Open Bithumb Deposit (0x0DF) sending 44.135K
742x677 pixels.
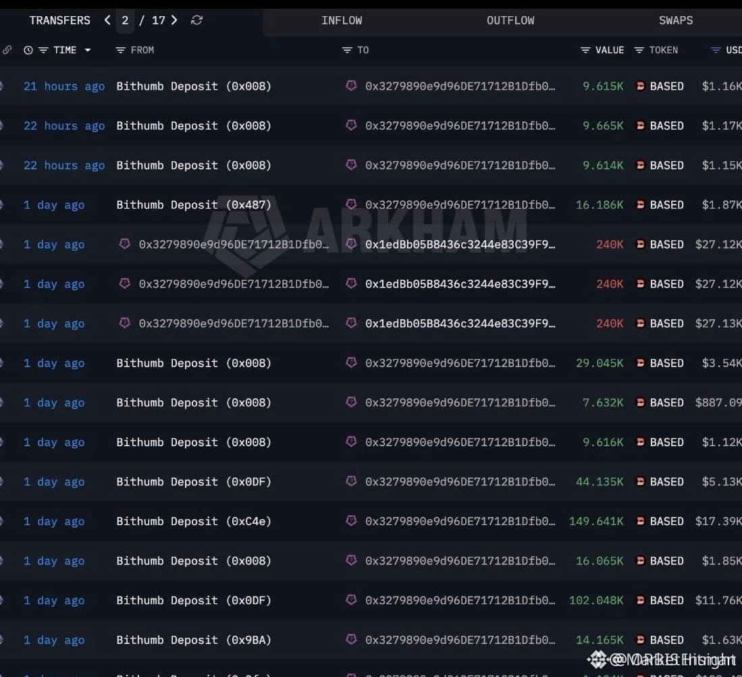[194, 482]
